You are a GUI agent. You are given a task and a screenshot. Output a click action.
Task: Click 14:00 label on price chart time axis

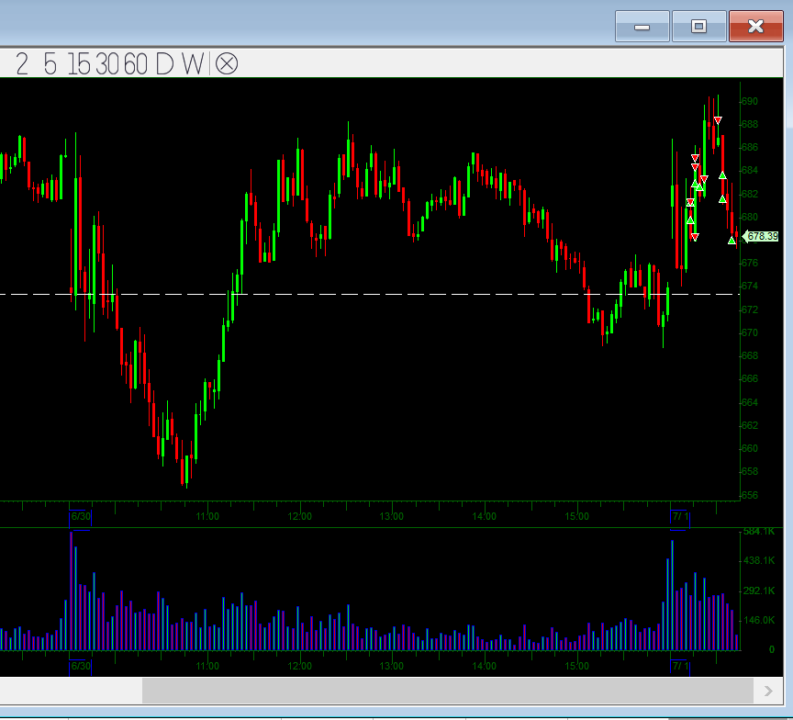(x=485, y=517)
